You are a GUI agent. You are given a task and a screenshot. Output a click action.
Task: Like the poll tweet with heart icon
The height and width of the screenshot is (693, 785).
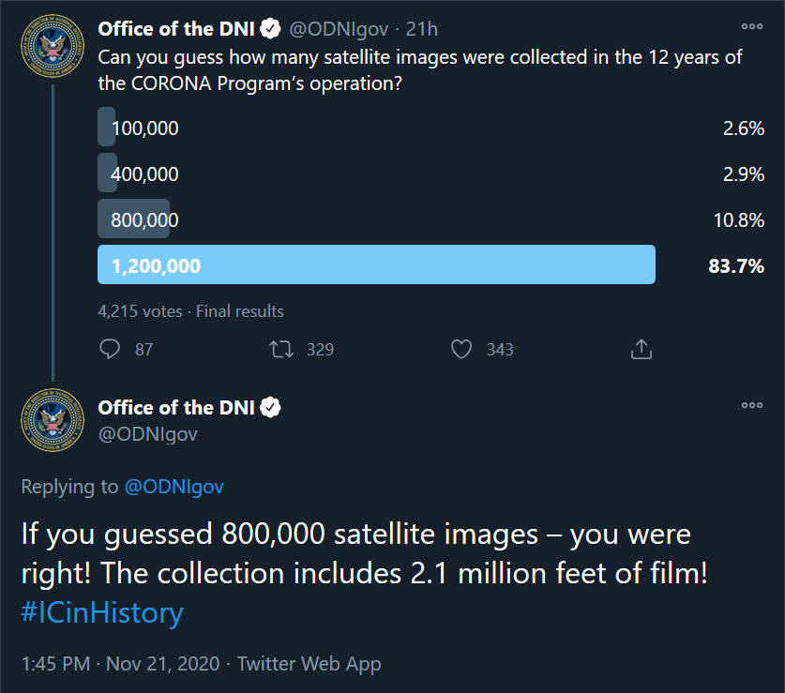click(x=460, y=350)
